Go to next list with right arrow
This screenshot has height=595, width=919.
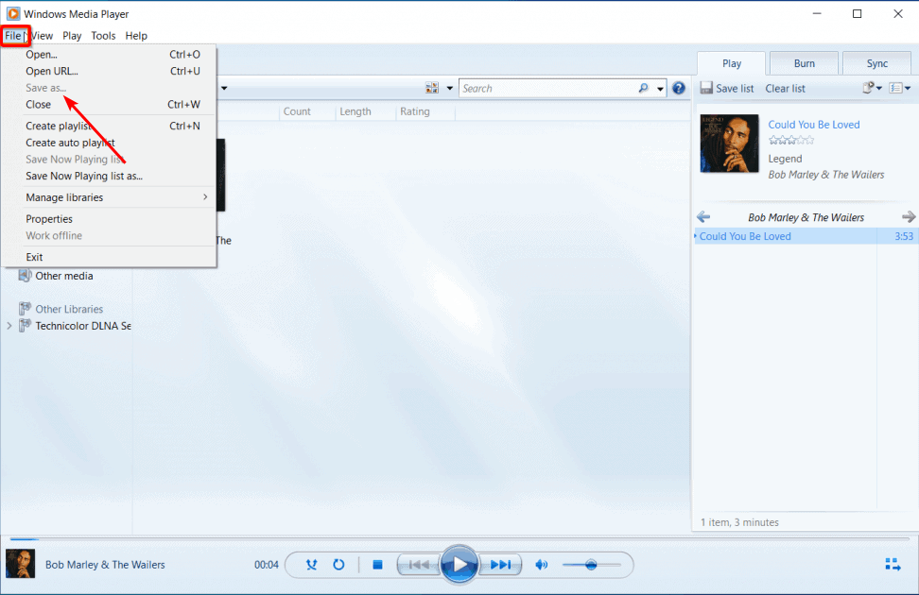tap(909, 217)
